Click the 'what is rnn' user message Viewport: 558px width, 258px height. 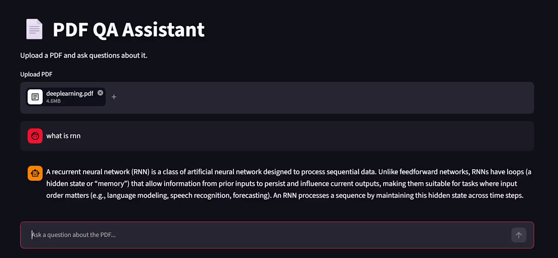tap(63, 136)
